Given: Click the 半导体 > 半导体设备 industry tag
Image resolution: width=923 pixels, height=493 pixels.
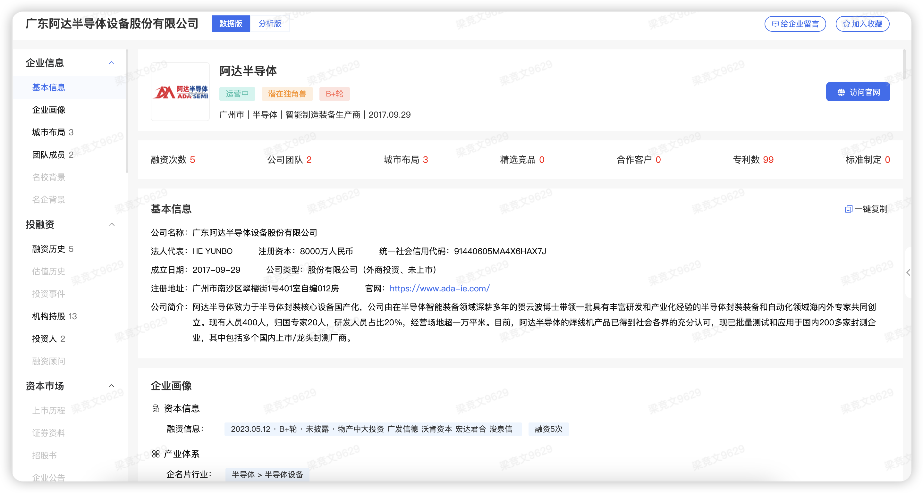Looking at the screenshot, I should click(267, 475).
